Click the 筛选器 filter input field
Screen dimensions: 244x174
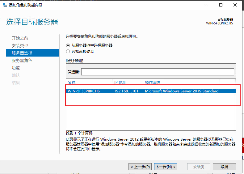click(x=158, y=72)
